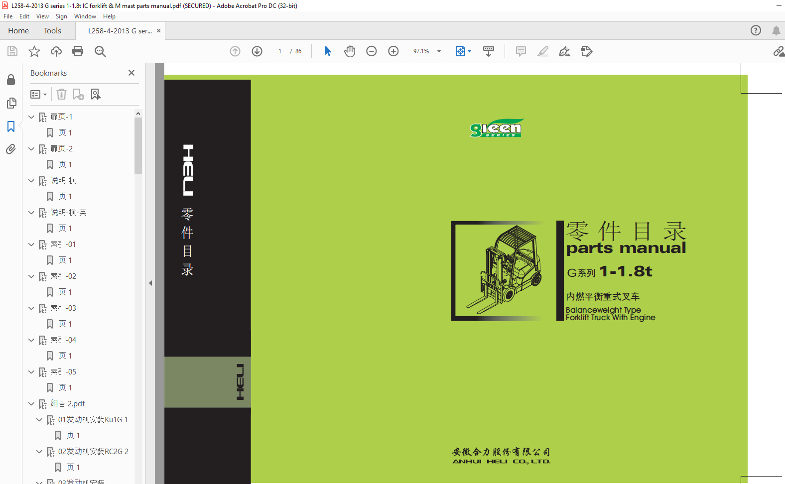Activate the Hand pan tool
The image size is (785, 484).
coord(350,51)
